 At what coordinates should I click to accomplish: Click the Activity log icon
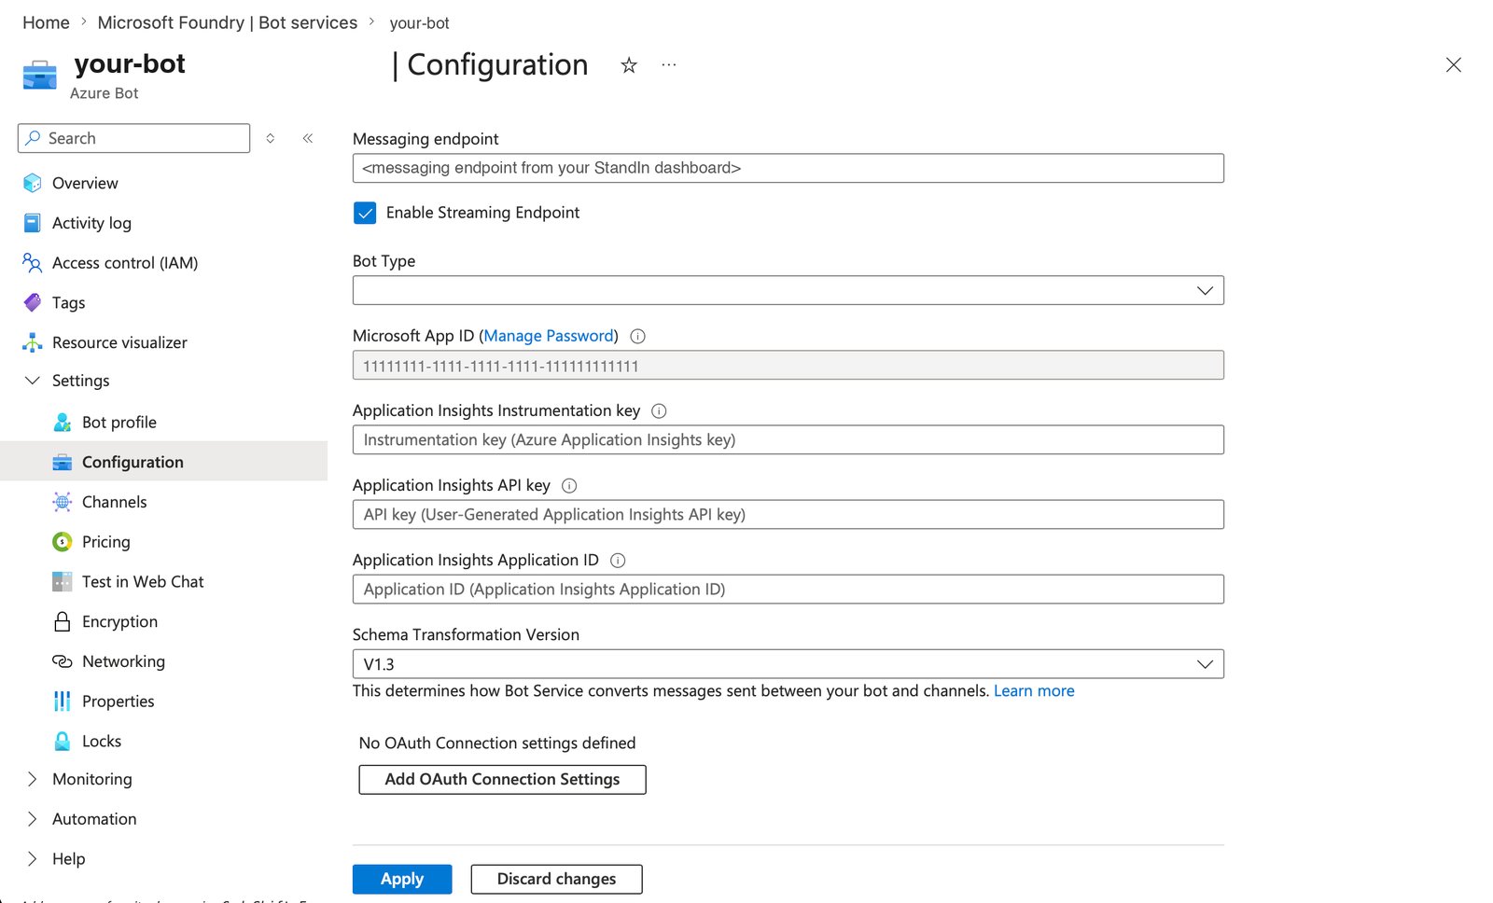pyautogui.click(x=33, y=223)
